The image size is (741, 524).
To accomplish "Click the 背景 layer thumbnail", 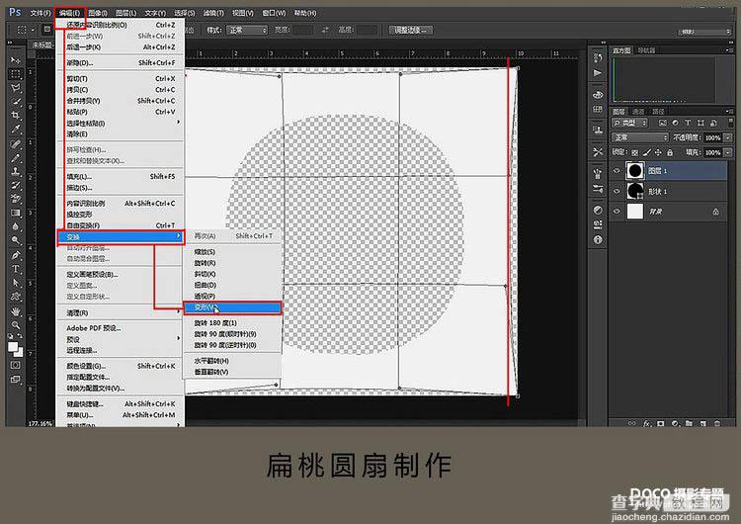I will (x=635, y=212).
